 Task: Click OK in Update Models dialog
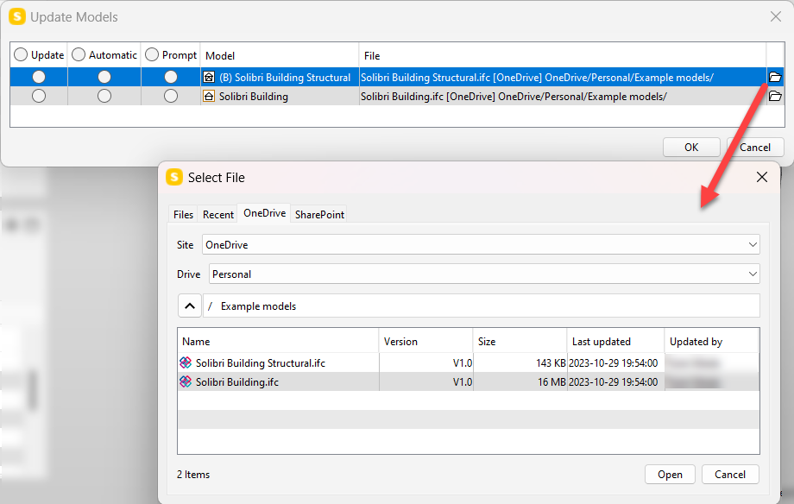pos(691,148)
